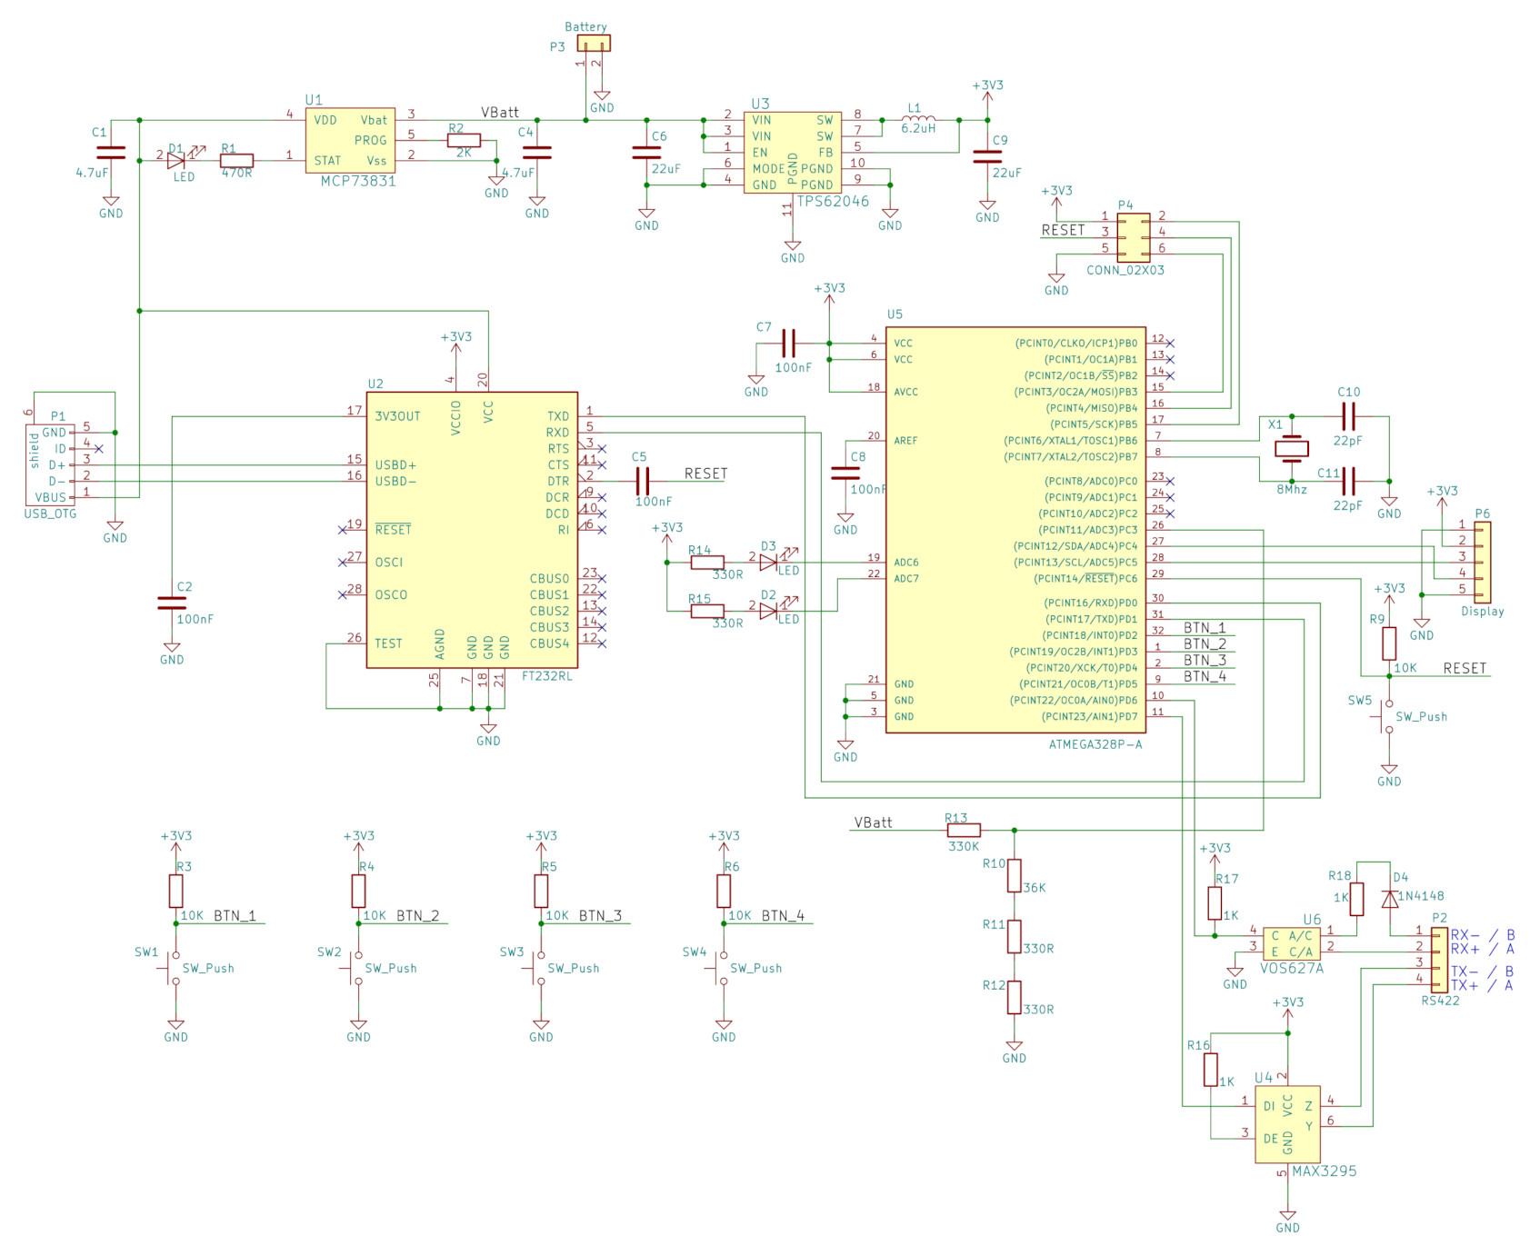Select the '330K' resistor value text
This screenshot has width=1530, height=1246.
pyautogui.click(x=964, y=846)
